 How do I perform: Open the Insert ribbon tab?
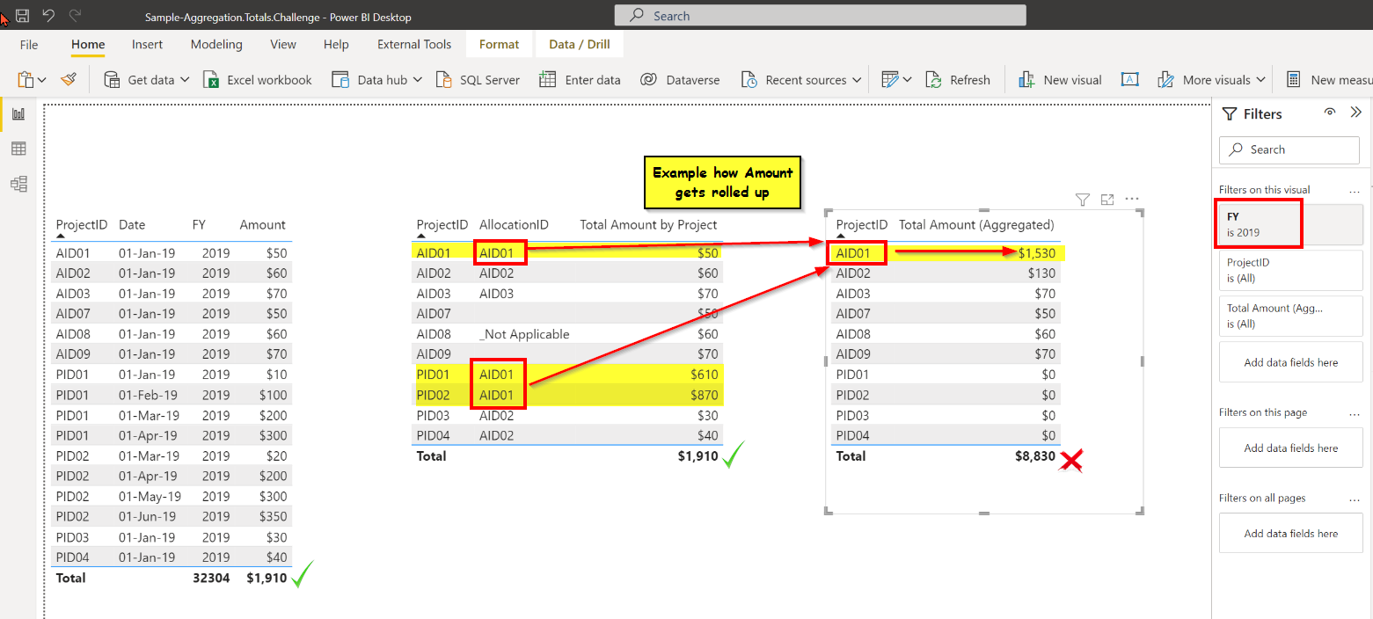click(147, 45)
